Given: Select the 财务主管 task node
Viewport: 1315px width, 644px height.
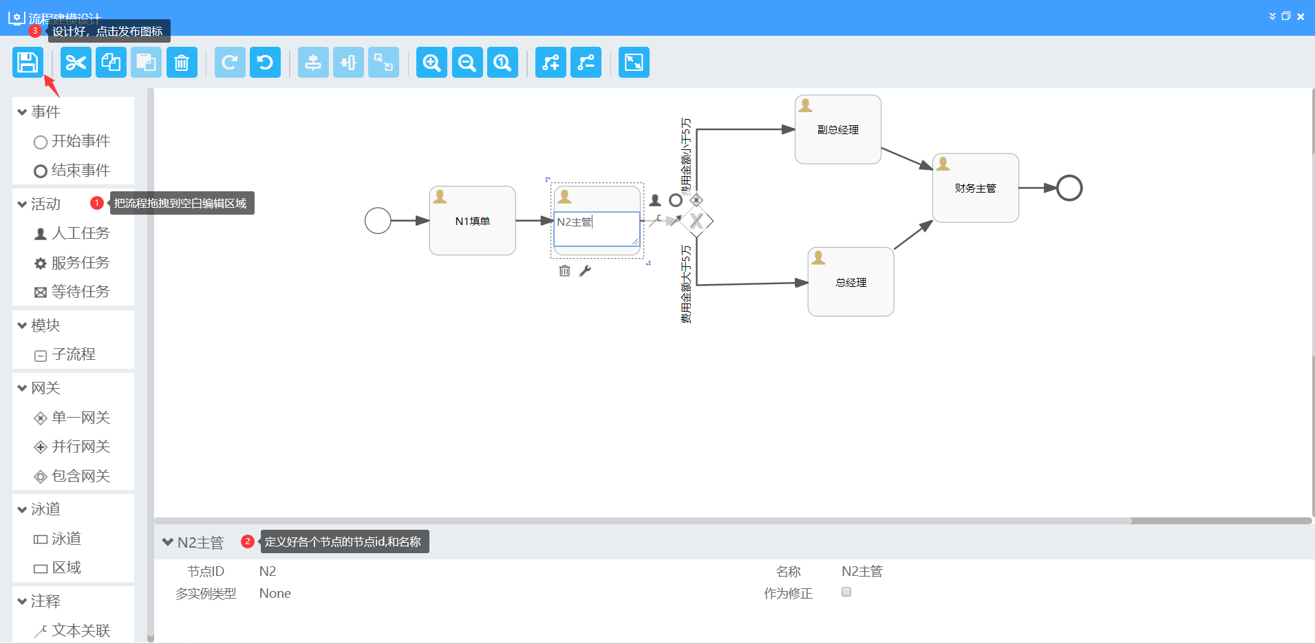Looking at the screenshot, I should tap(976, 188).
